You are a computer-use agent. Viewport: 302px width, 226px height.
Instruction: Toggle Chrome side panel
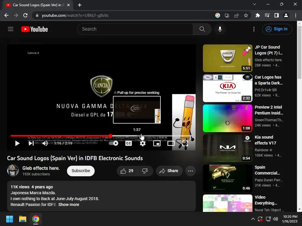277,15
